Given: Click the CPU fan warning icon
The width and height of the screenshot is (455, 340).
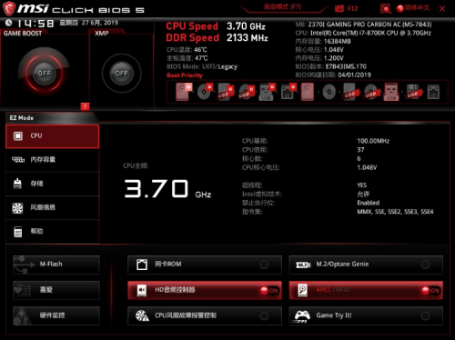Looking at the screenshot, I should pyautogui.click(x=142, y=315).
